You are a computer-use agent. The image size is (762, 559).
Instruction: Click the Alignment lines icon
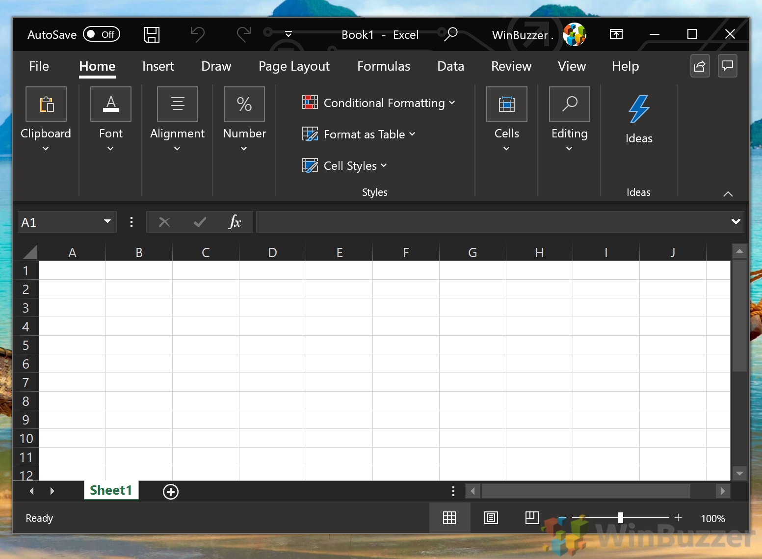click(x=178, y=104)
